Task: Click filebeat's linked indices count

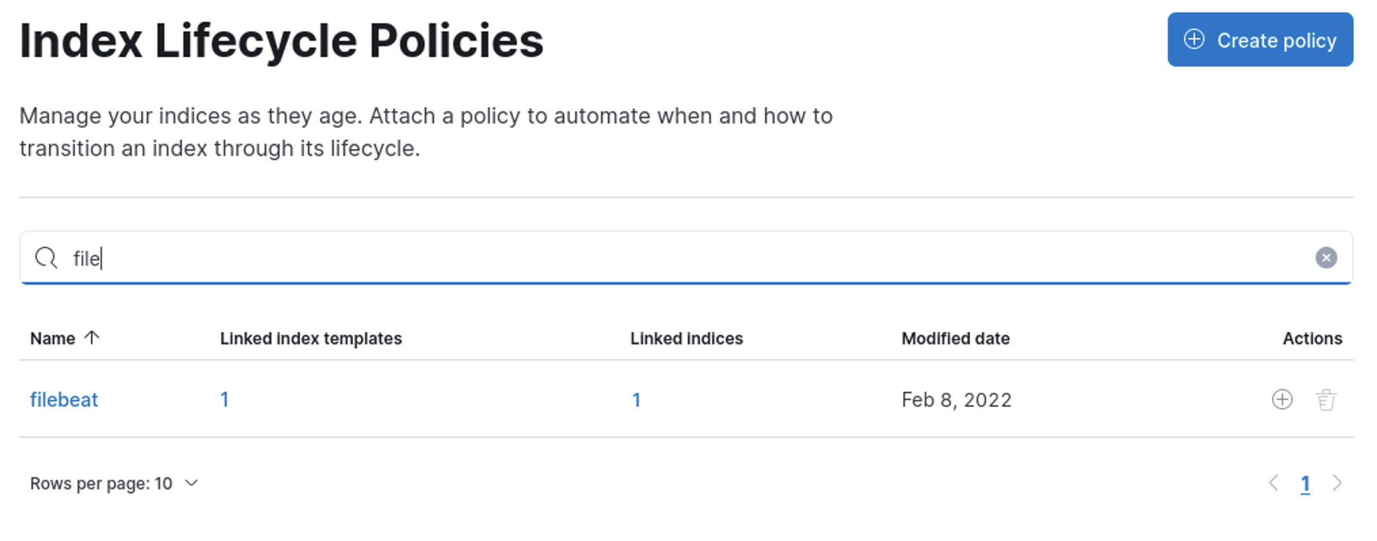Action: tap(636, 400)
